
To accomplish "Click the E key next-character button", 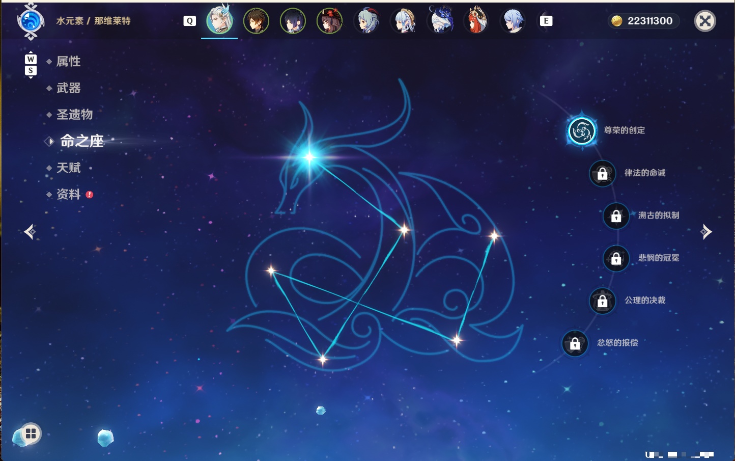I will click(546, 21).
